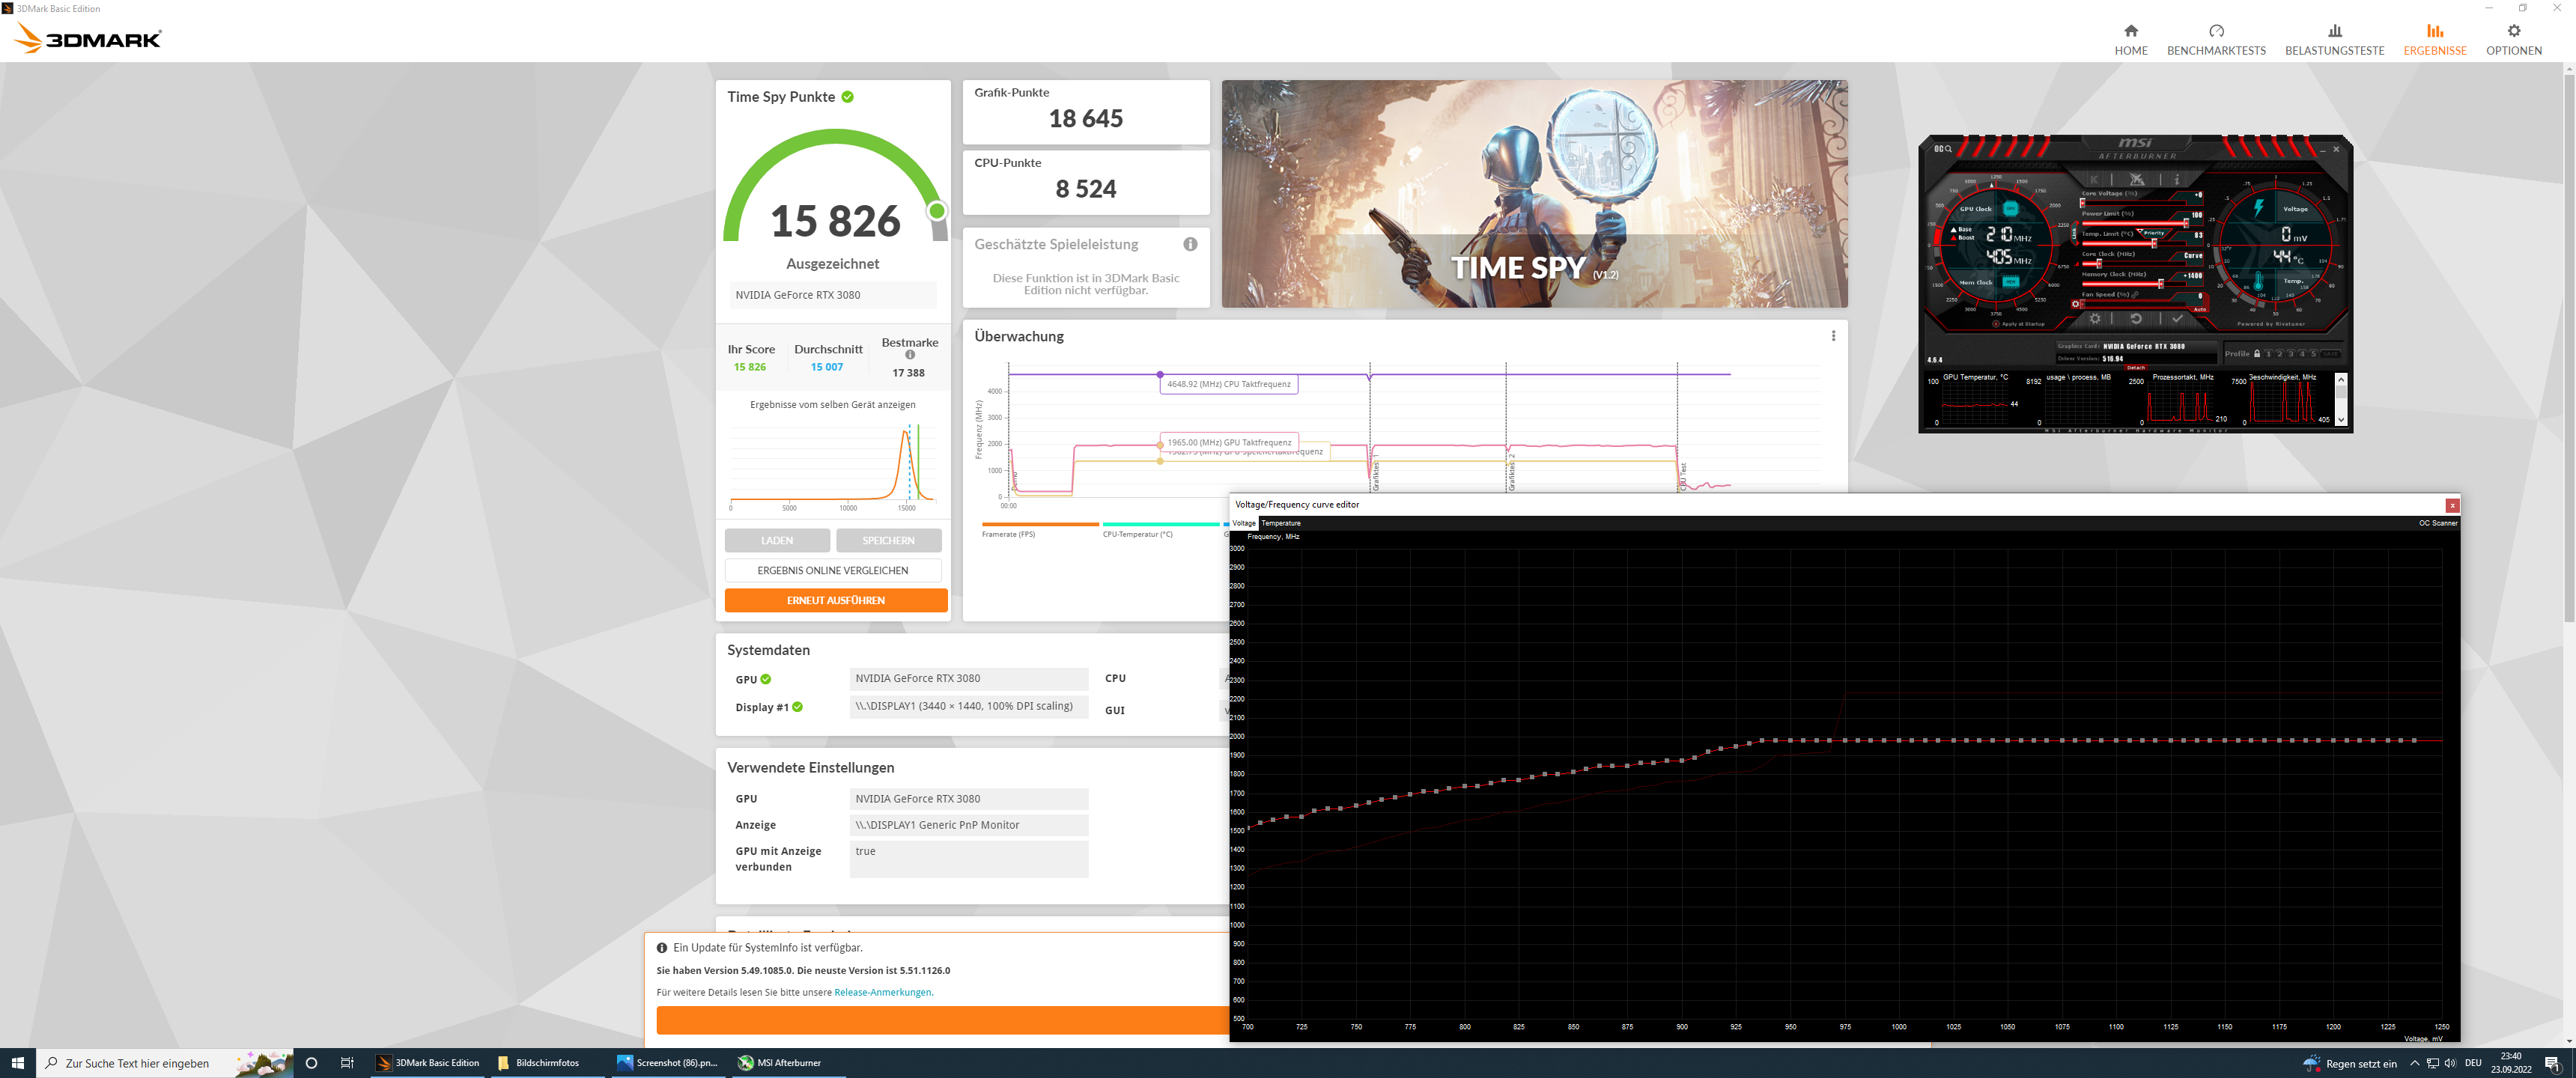Adjust the Power Limit slider handle
The height and width of the screenshot is (1078, 2576).
[x=2187, y=224]
